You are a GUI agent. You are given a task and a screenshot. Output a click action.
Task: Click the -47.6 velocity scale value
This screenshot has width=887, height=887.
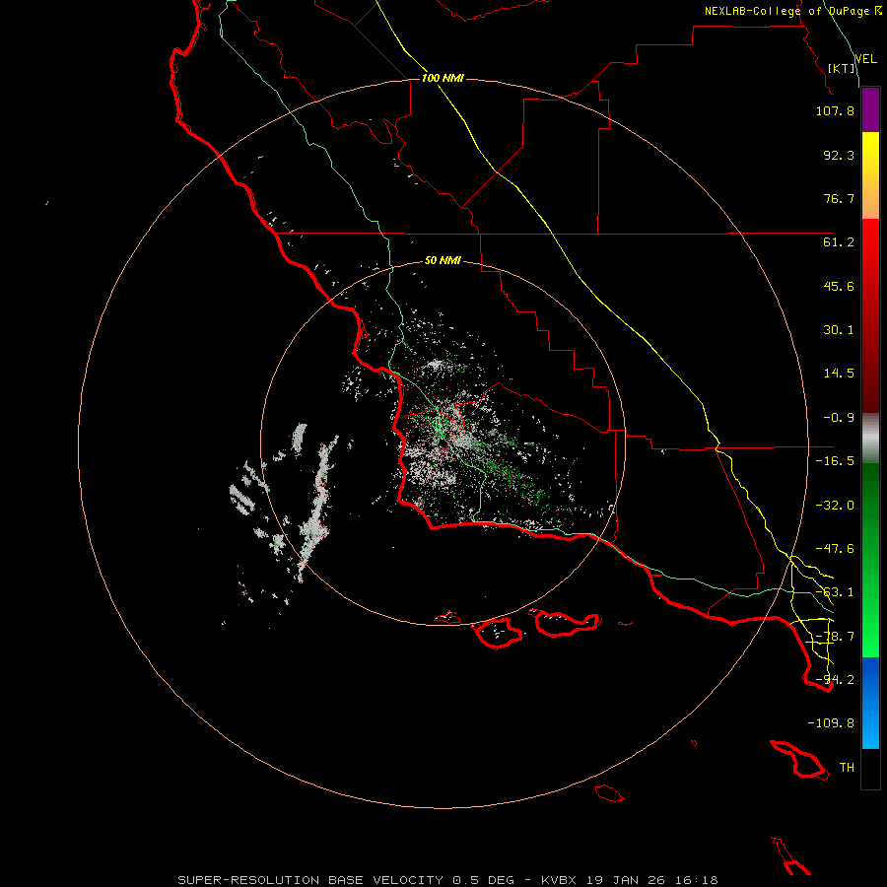coord(835,549)
